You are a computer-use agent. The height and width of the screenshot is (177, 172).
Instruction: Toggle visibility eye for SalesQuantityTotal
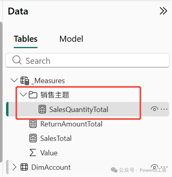tap(154, 109)
